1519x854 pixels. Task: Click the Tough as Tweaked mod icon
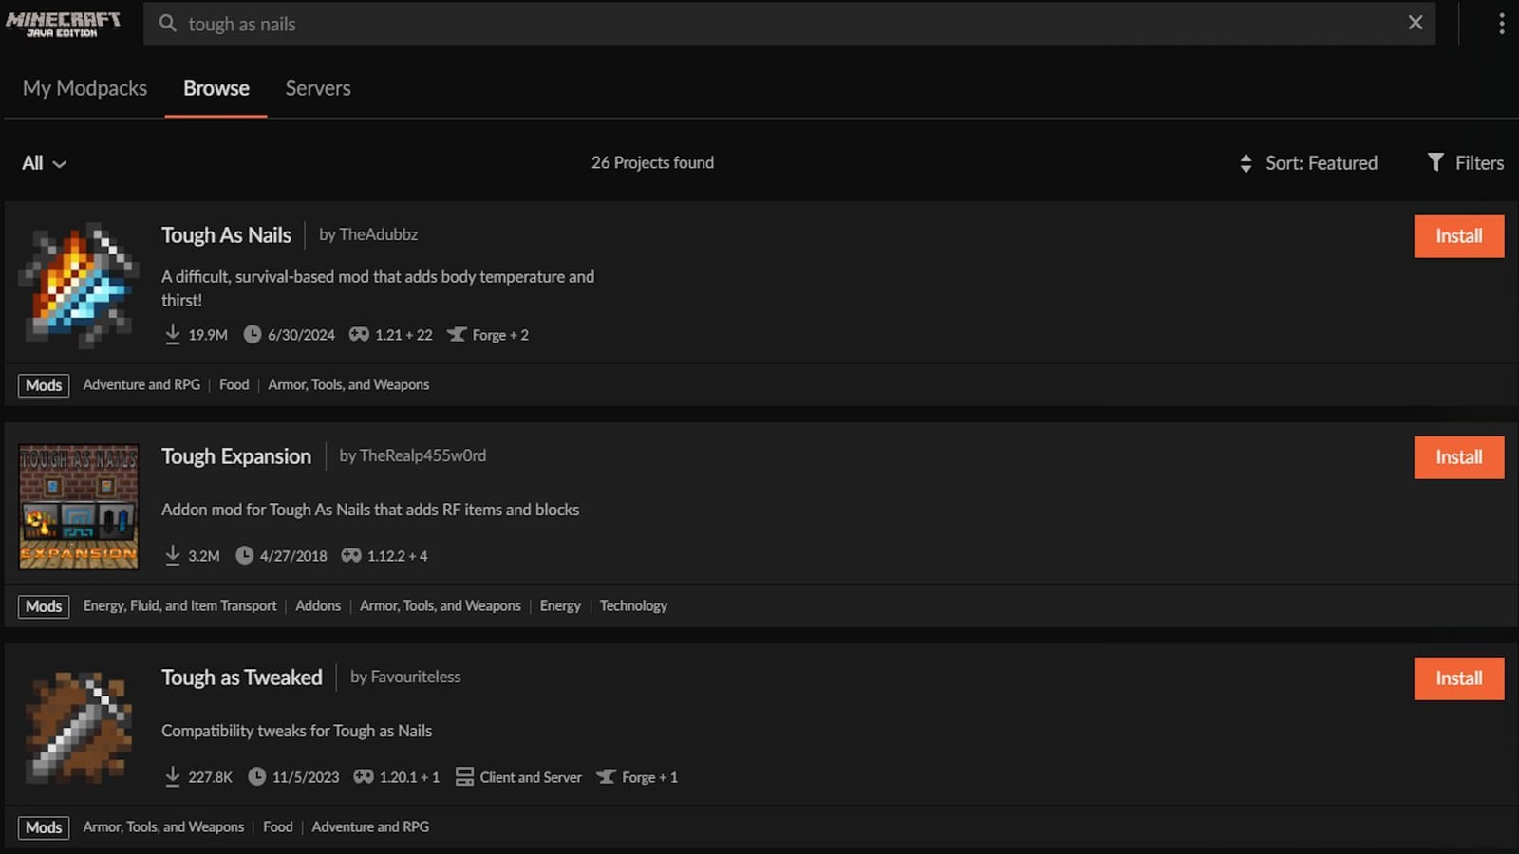point(79,727)
